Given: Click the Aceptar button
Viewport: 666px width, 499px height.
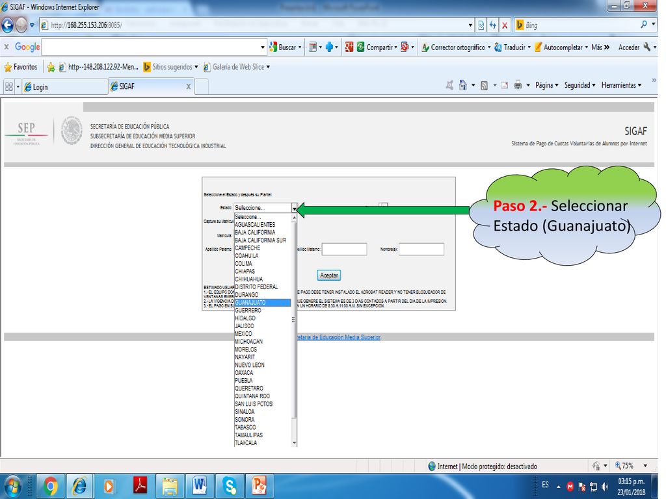Looking at the screenshot, I should pos(328,275).
